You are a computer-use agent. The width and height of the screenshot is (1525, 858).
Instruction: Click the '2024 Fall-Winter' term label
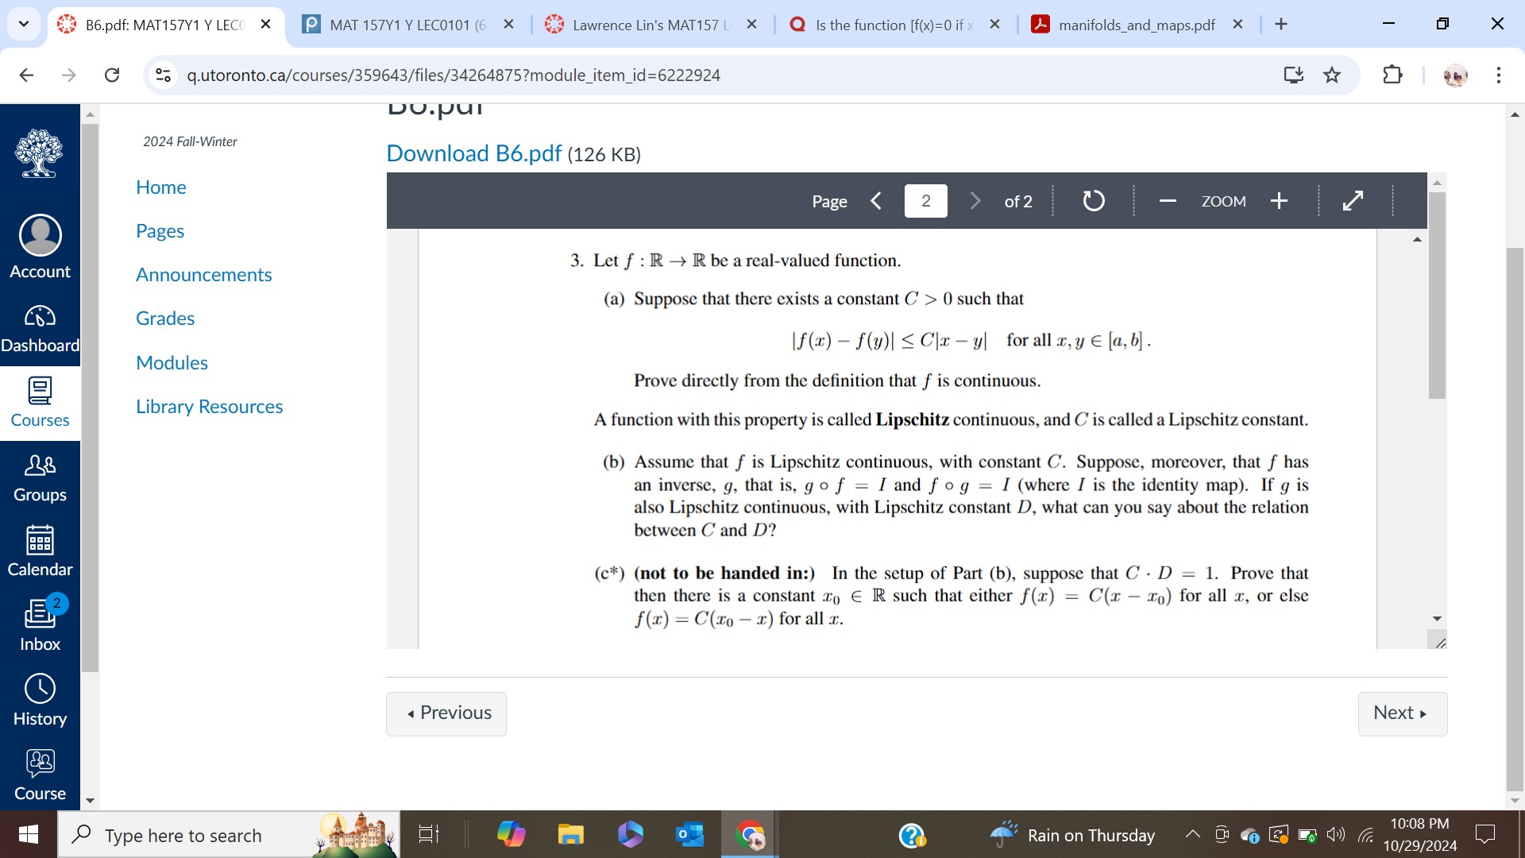coord(190,141)
